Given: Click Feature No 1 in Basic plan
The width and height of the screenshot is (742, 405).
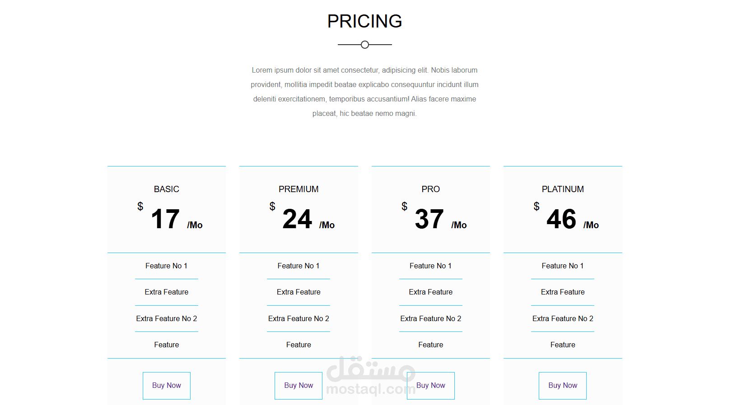Looking at the screenshot, I should point(167,266).
